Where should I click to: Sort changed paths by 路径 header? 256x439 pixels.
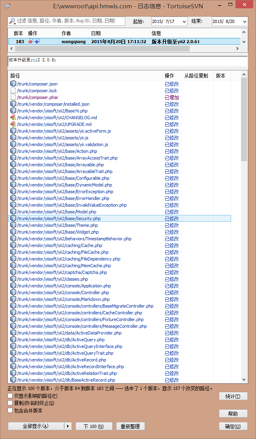click(x=85, y=76)
